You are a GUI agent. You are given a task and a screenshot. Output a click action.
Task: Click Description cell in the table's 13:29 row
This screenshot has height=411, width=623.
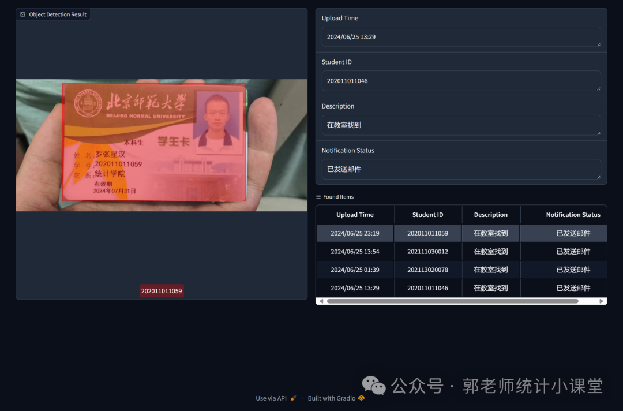pos(491,288)
